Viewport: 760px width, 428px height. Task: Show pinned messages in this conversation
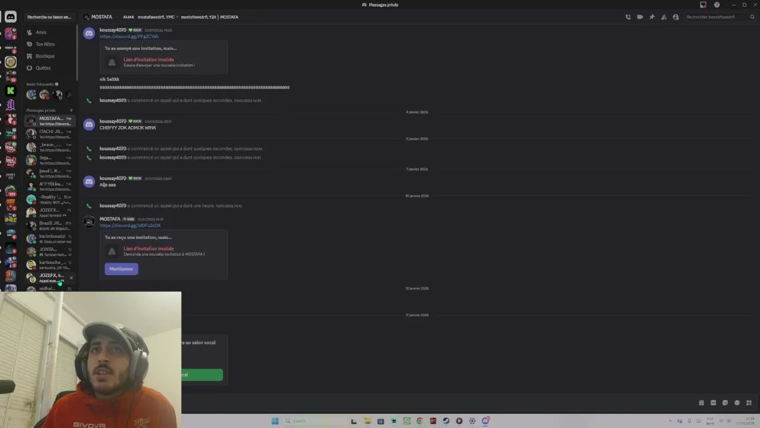point(652,17)
